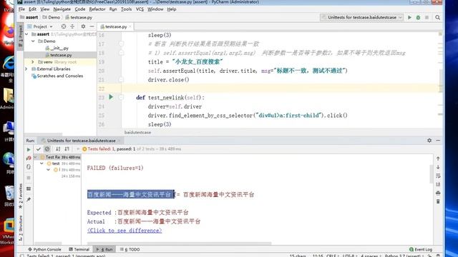Click to see difference link

point(125,231)
